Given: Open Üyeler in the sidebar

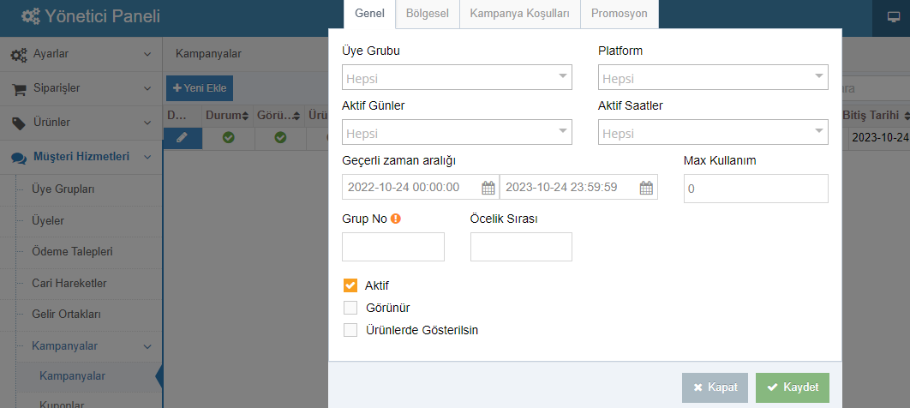Looking at the screenshot, I should pos(48,221).
